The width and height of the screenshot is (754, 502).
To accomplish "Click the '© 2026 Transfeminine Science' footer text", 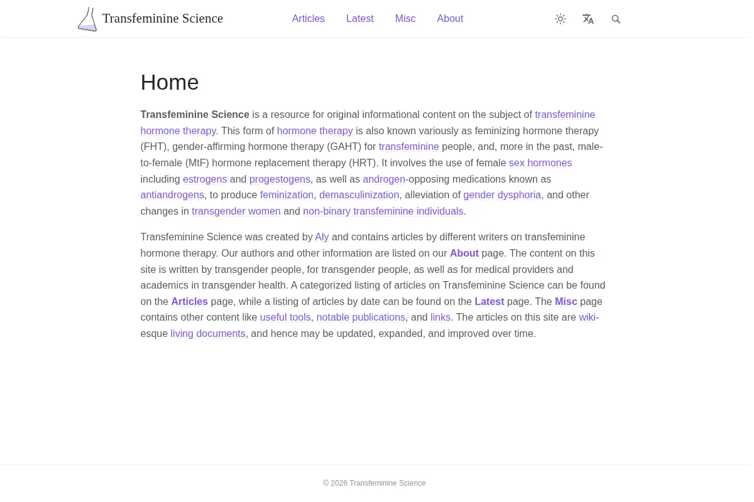I will pos(374,483).
